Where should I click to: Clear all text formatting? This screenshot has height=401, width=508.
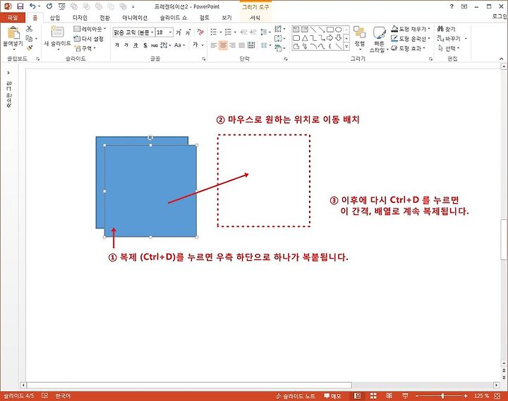(200, 32)
